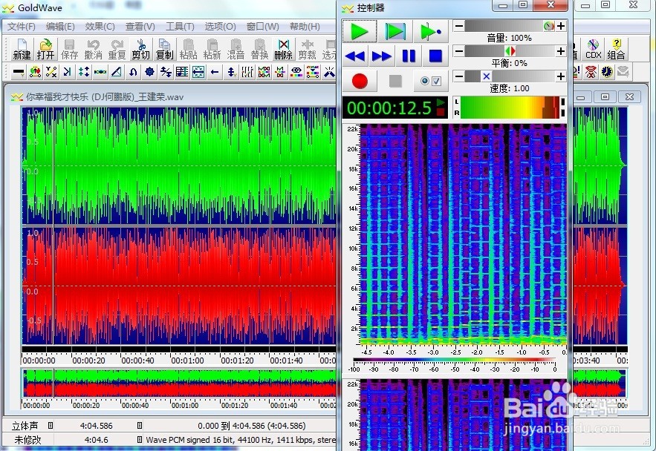Click the 撤消 (Undo) toolbar icon
Image resolution: width=656 pixels, height=451 pixels.
(93, 49)
